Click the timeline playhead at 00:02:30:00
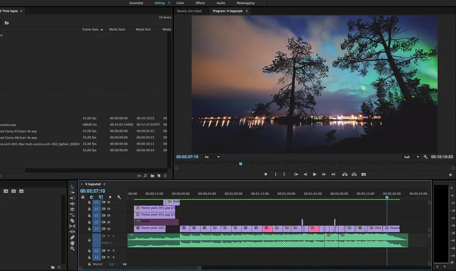 (x=387, y=197)
